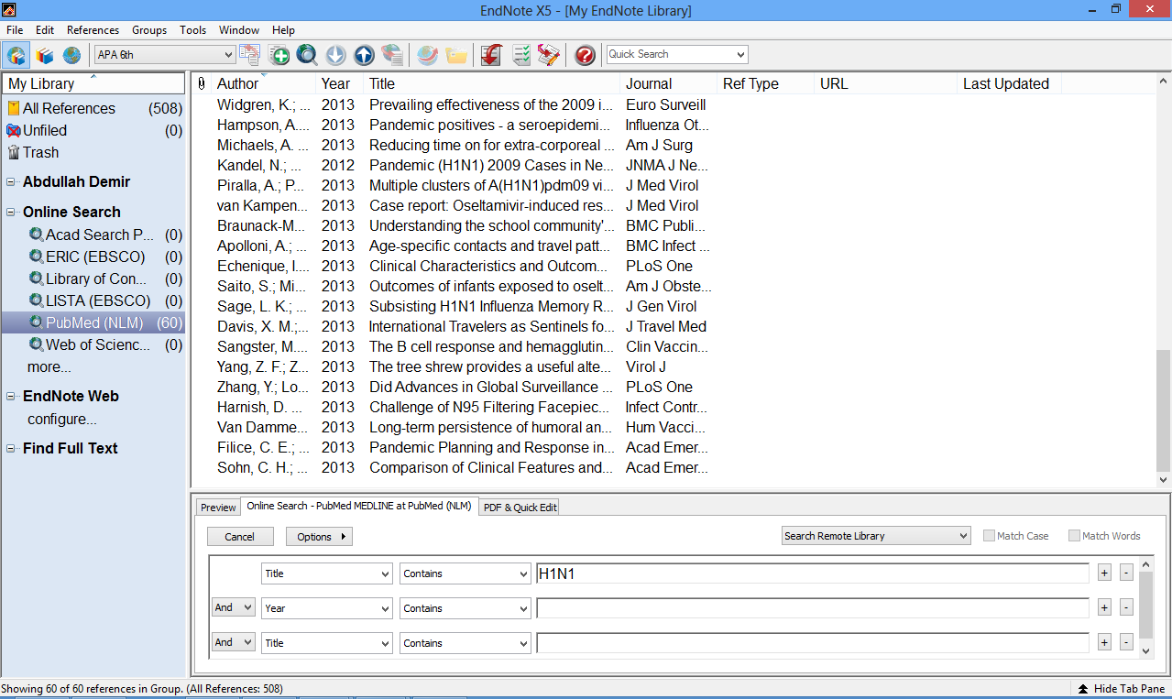Select All References group
1172x699 pixels.
click(x=93, y=108)
